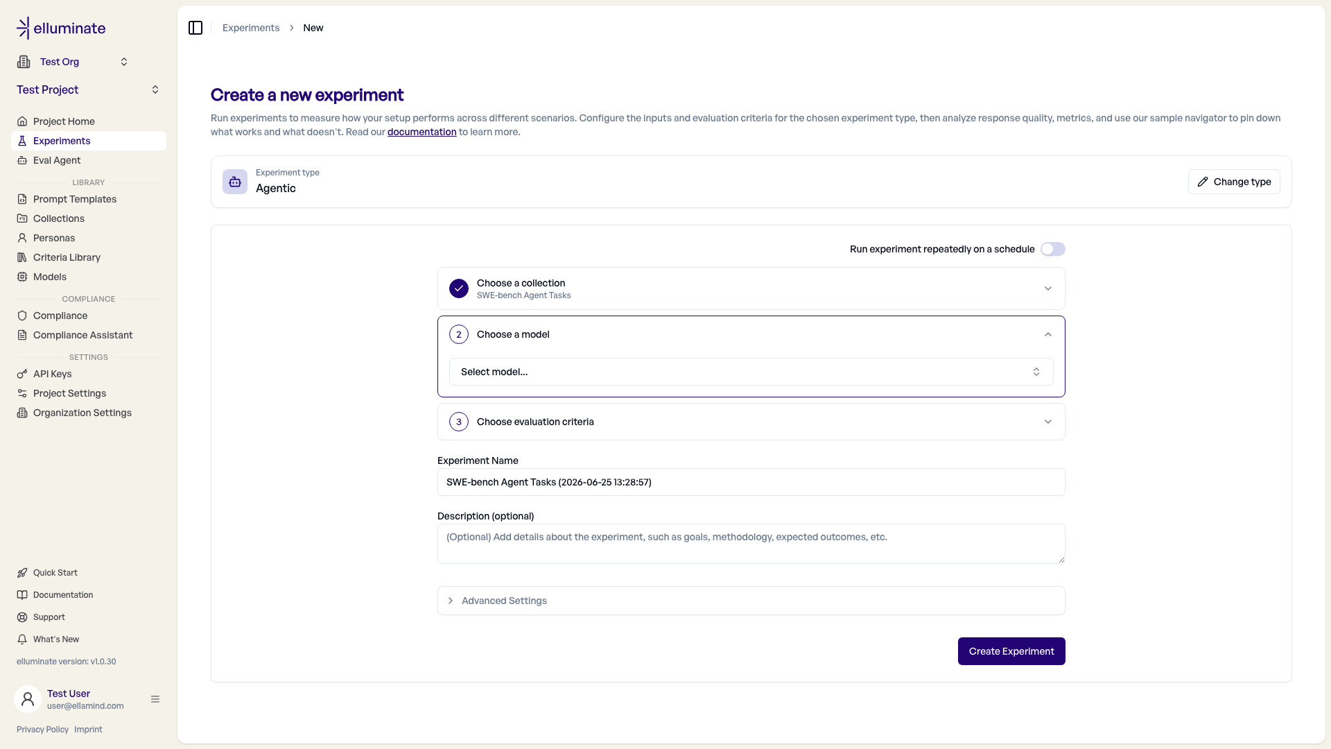Viewport: 1331px width, 749px height.
Task: Click the Change type button
Action: (1234, 182)
